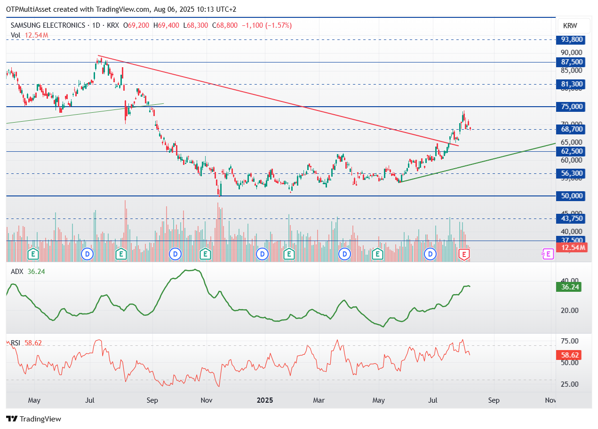Image resolution: width=598 pixels, height=429 pixels.
Task: Select the rightmost blue dividend D marker
Action: (430, 254)
